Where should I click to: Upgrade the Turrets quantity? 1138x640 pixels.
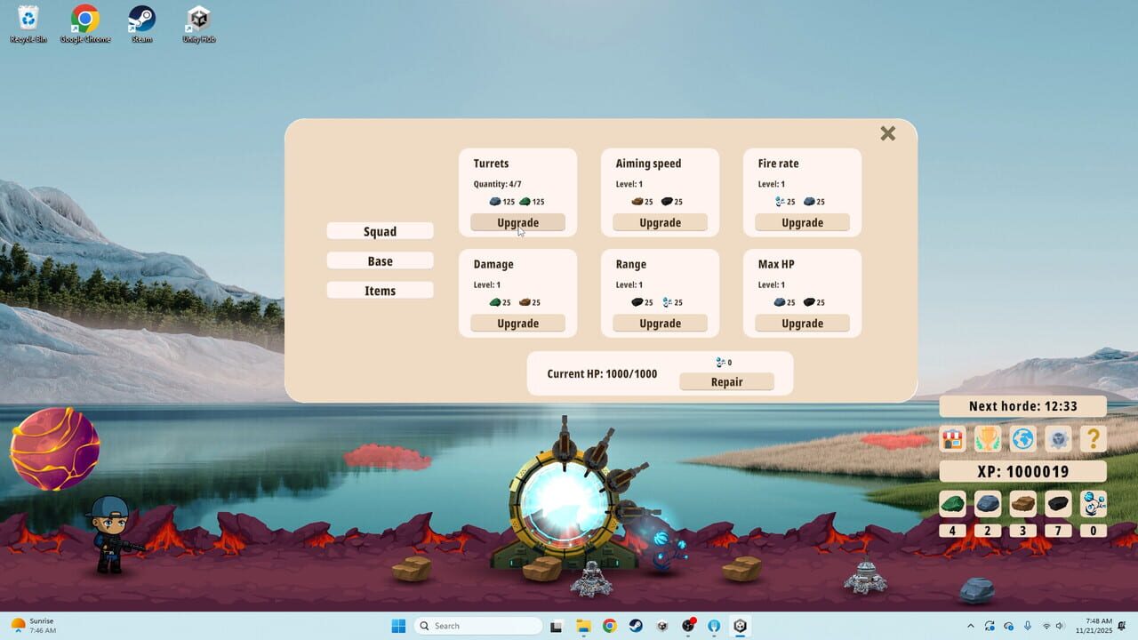tap(517, 222)
